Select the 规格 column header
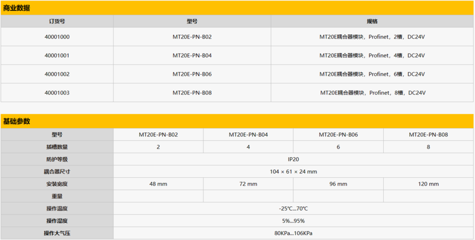Image resolution: width=475 pixels, height=240 pixels. click(x=372, y=21)
